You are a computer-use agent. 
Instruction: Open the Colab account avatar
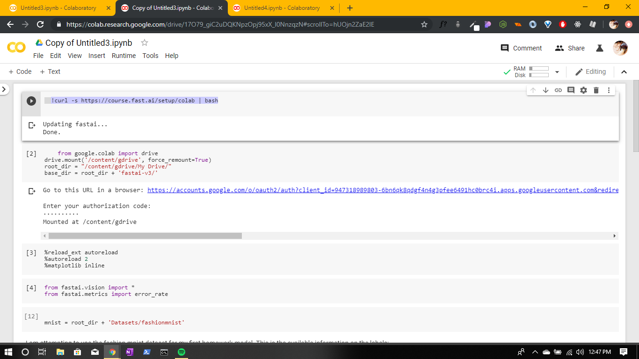click(620, 48)
